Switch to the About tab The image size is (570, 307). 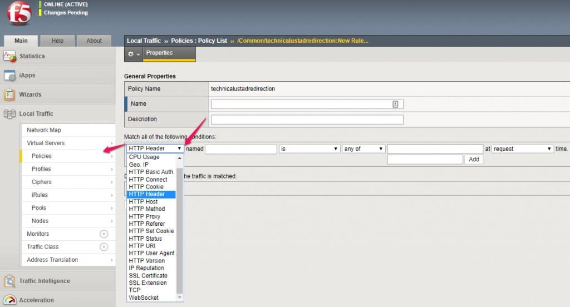coord(94,41)
